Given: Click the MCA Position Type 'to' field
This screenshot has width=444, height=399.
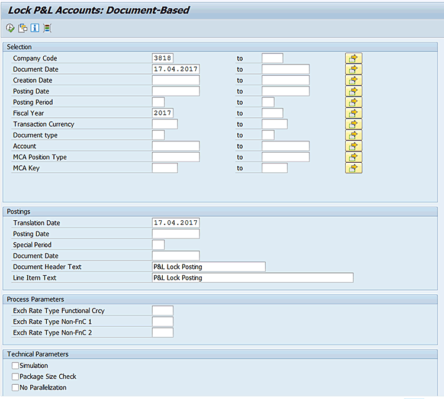Looking at the screenshot, I should point(285,157).
